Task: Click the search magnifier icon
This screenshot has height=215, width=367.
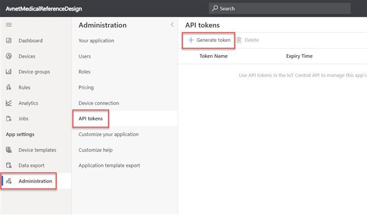Action: [x=215, y=8]
